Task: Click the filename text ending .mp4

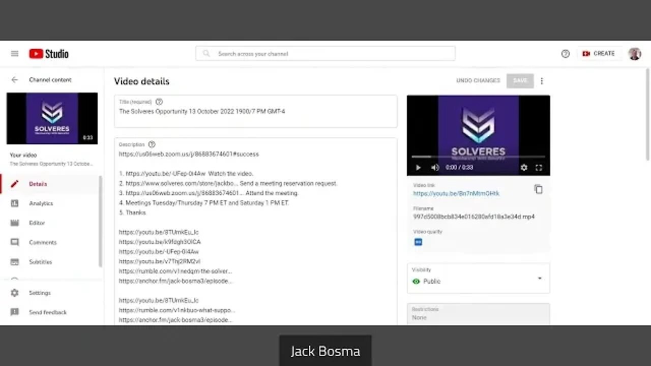Action: coord(474,217)
